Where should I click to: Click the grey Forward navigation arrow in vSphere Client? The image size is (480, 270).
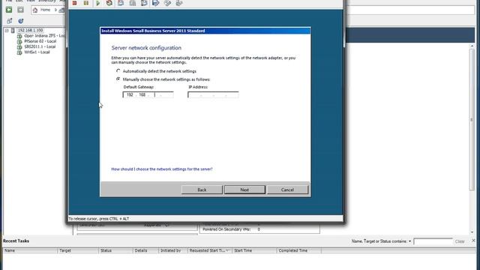click(20, 10)
